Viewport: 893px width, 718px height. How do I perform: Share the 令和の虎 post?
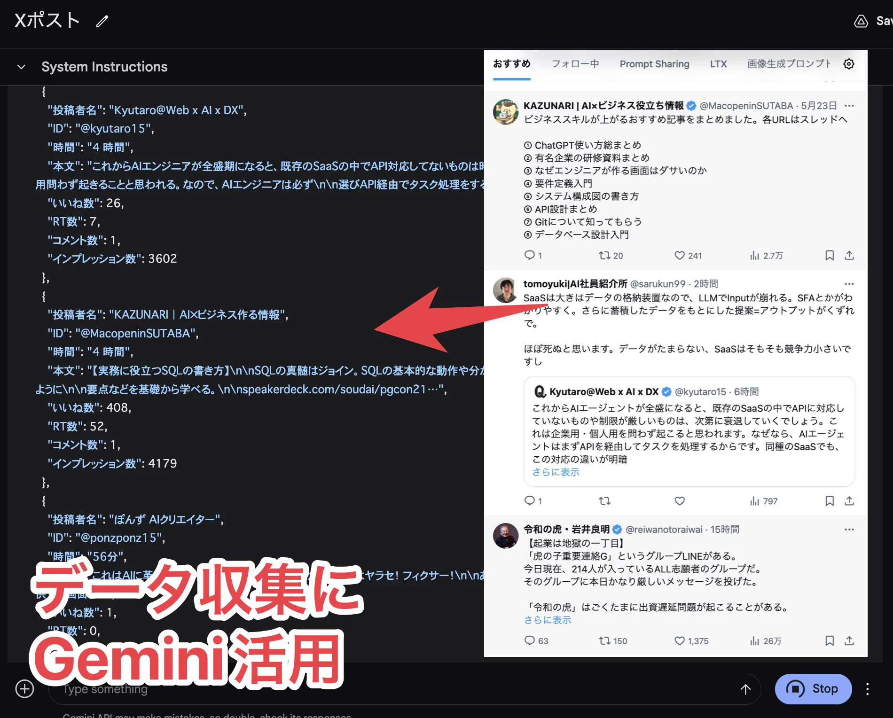(849, 640)
